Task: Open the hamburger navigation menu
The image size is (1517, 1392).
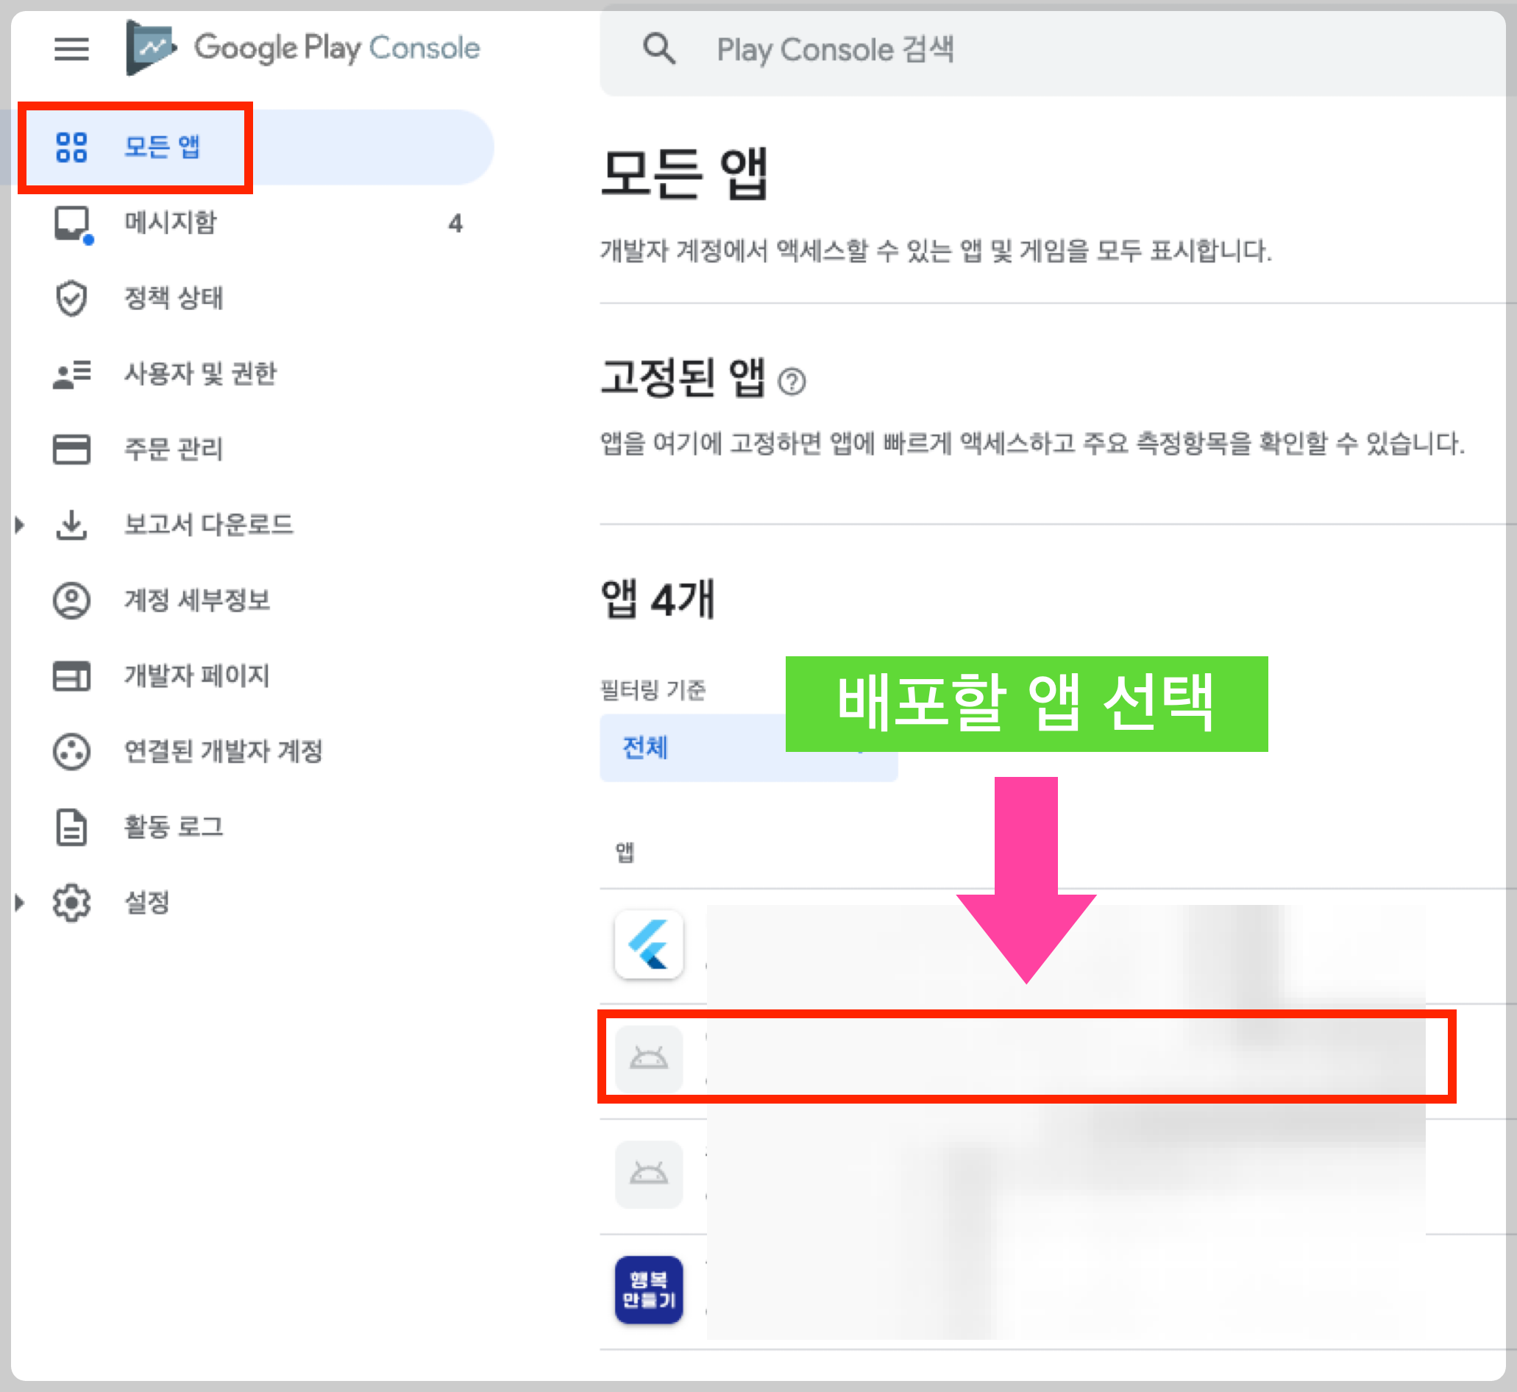Action: pos(71,49)
